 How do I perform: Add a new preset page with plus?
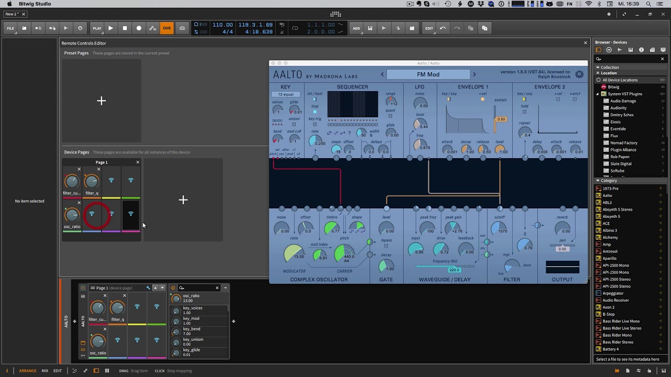coord(102,101)
